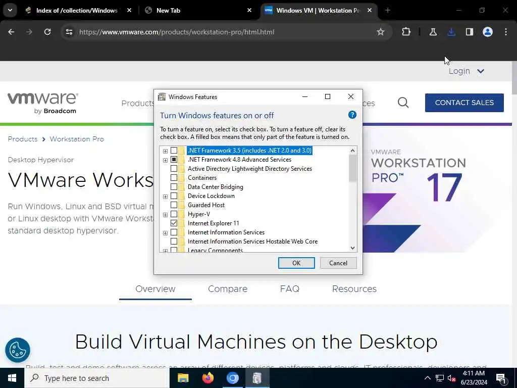This screenshot has height=388, width=517.
Task: Open the Products navigation menu
Action: (137, 103)
